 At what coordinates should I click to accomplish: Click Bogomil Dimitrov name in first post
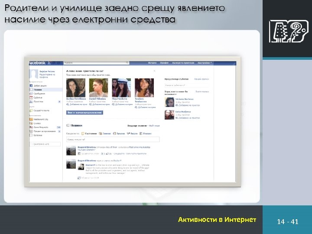[87, 147]
